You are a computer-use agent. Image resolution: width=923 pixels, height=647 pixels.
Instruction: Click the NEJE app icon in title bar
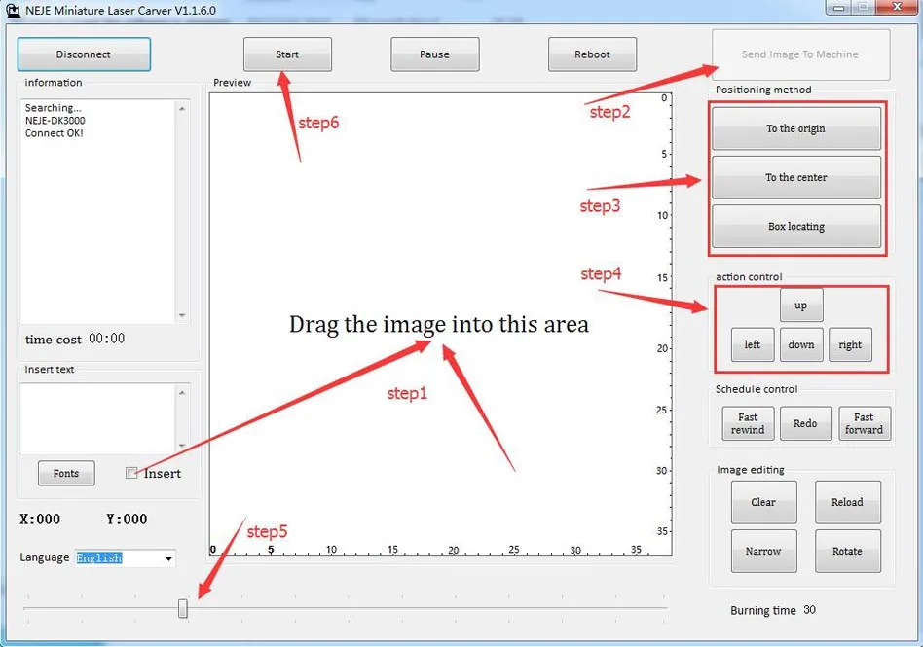pos(13,10)
